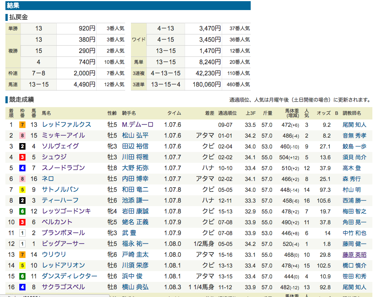The width and height of the screenshot is (377, 297).
Task: Open horse page for スノードラゴン
Action: coord(63,168)
